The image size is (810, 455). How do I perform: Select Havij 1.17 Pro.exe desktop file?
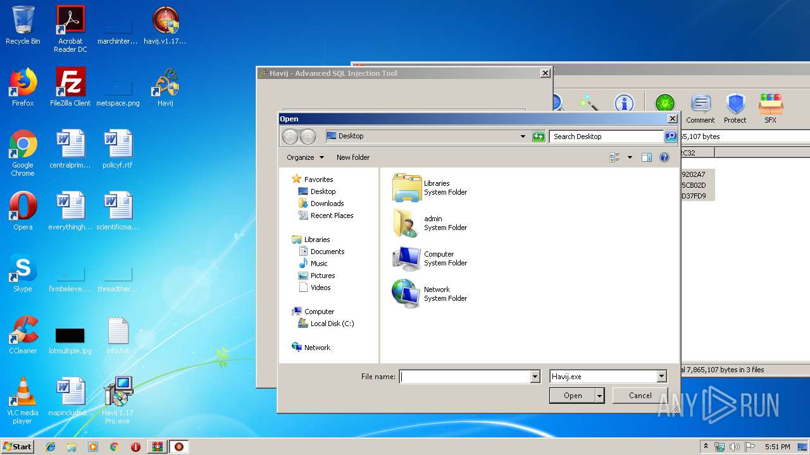pos(118,401)
